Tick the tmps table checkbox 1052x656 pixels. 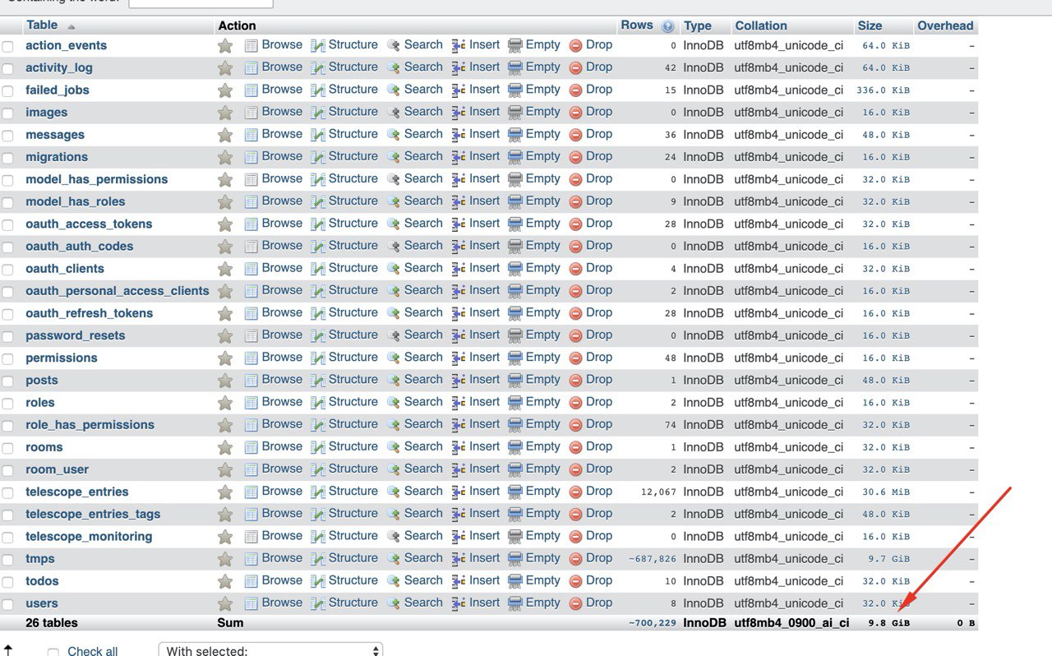coord(7,560)
